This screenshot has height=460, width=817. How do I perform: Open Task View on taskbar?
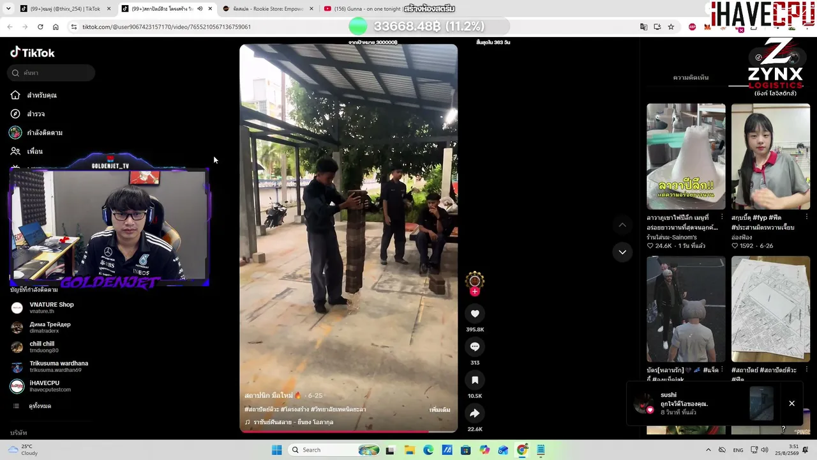pos(390,450)
